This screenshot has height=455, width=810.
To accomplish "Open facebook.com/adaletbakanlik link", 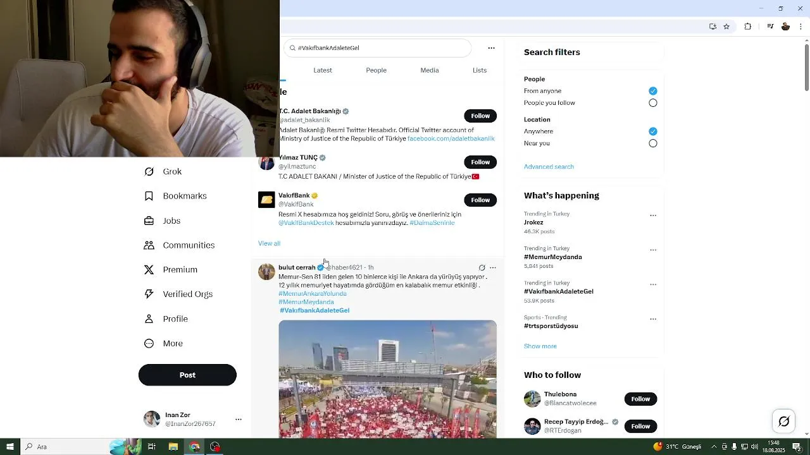I will (x=451, y=138).
